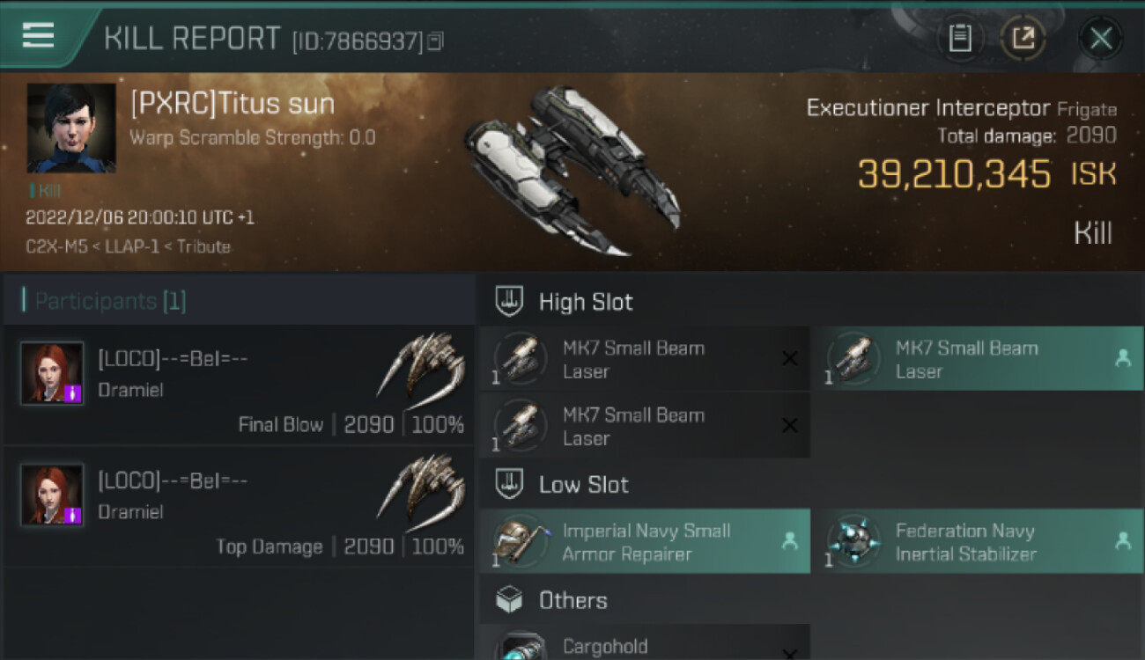Select the Final Blow pilot portrait
This screenshot has width=1145, height=660.
point(52,373)
